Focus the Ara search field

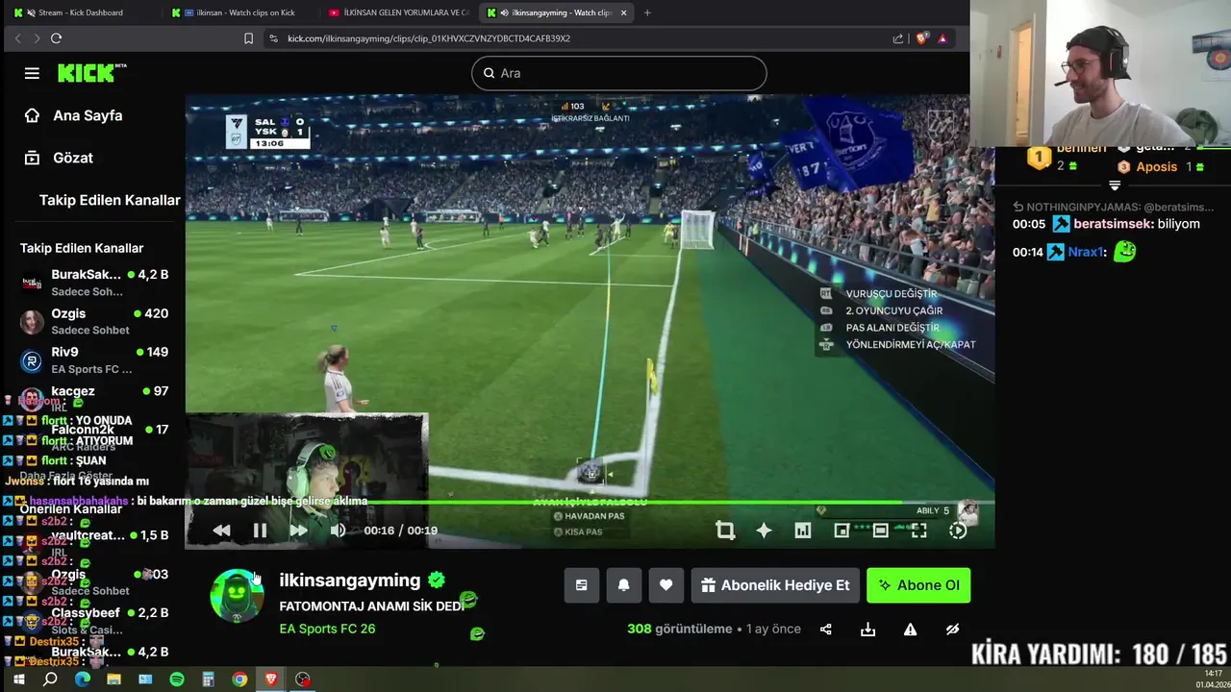(619, 73)
